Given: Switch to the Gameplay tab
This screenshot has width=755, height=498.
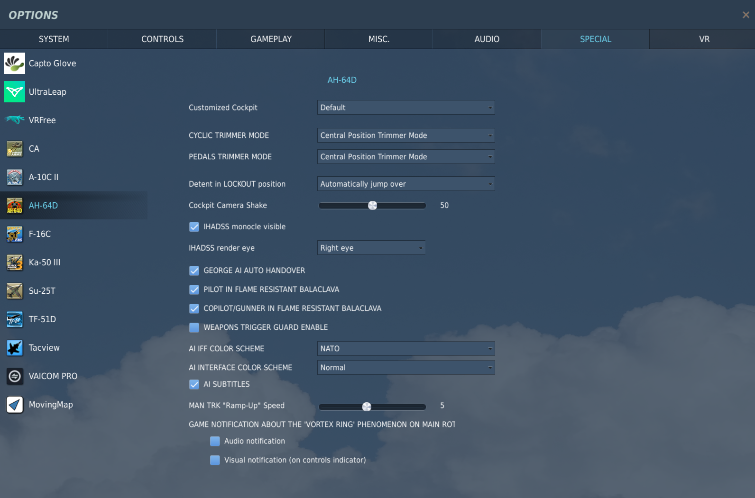Looking at the screenshot, I should point(271,39).
